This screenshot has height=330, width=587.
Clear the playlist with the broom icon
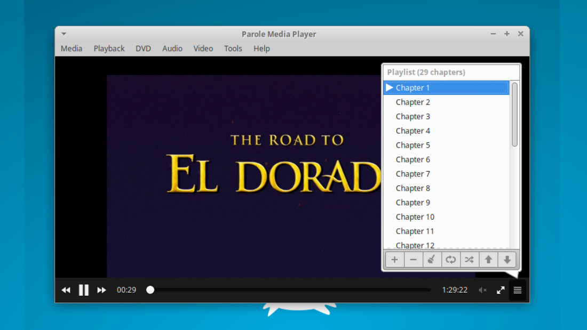(x=432, y=260)
